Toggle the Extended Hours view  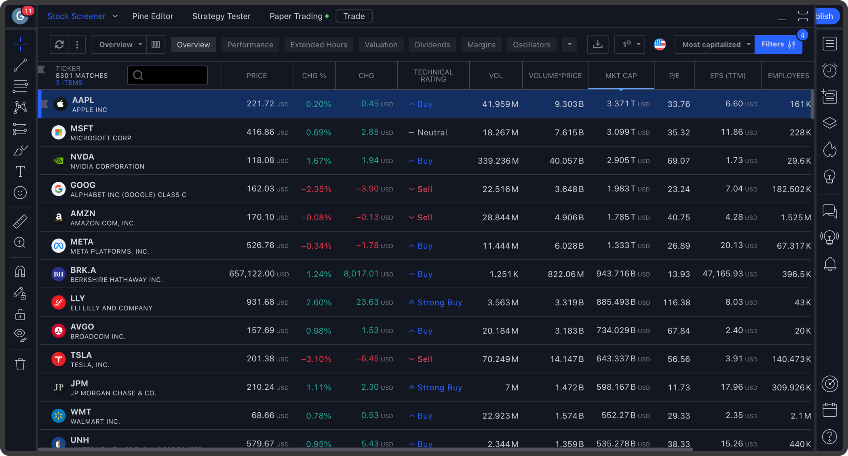click(x=319, y=44)
